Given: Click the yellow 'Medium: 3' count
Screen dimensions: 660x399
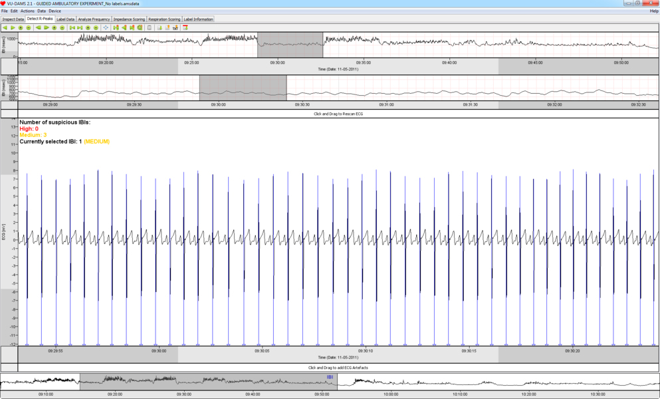Looking at the screenshot, I should 33,135.
